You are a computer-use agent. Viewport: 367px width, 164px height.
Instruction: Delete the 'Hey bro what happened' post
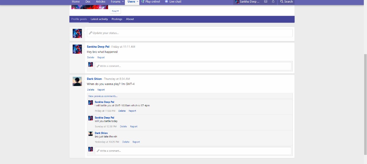[x=91, y=57]
